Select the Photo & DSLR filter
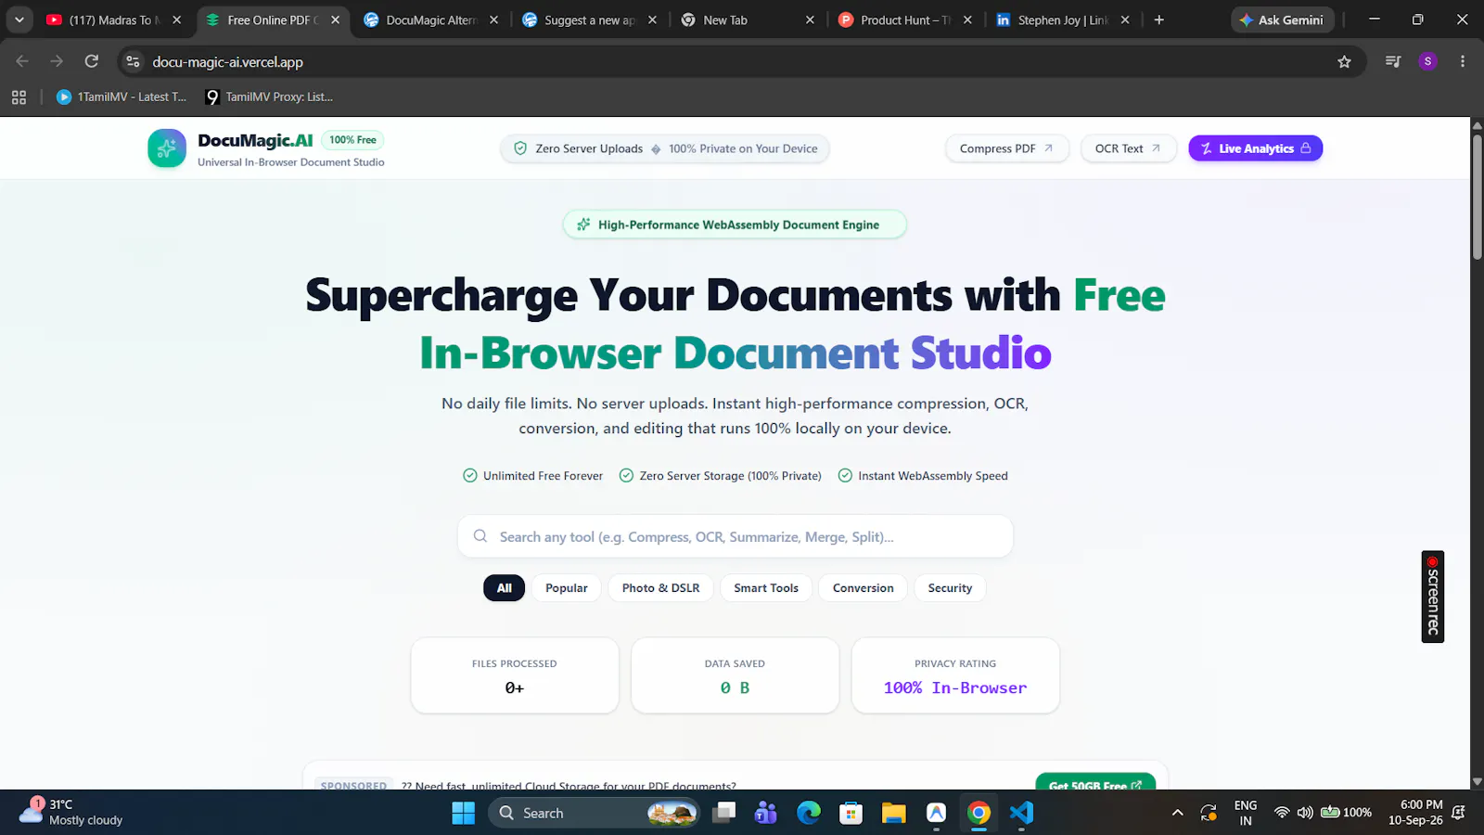Image resolution: width=1484 pixels, height=835 pixels. 661,588
